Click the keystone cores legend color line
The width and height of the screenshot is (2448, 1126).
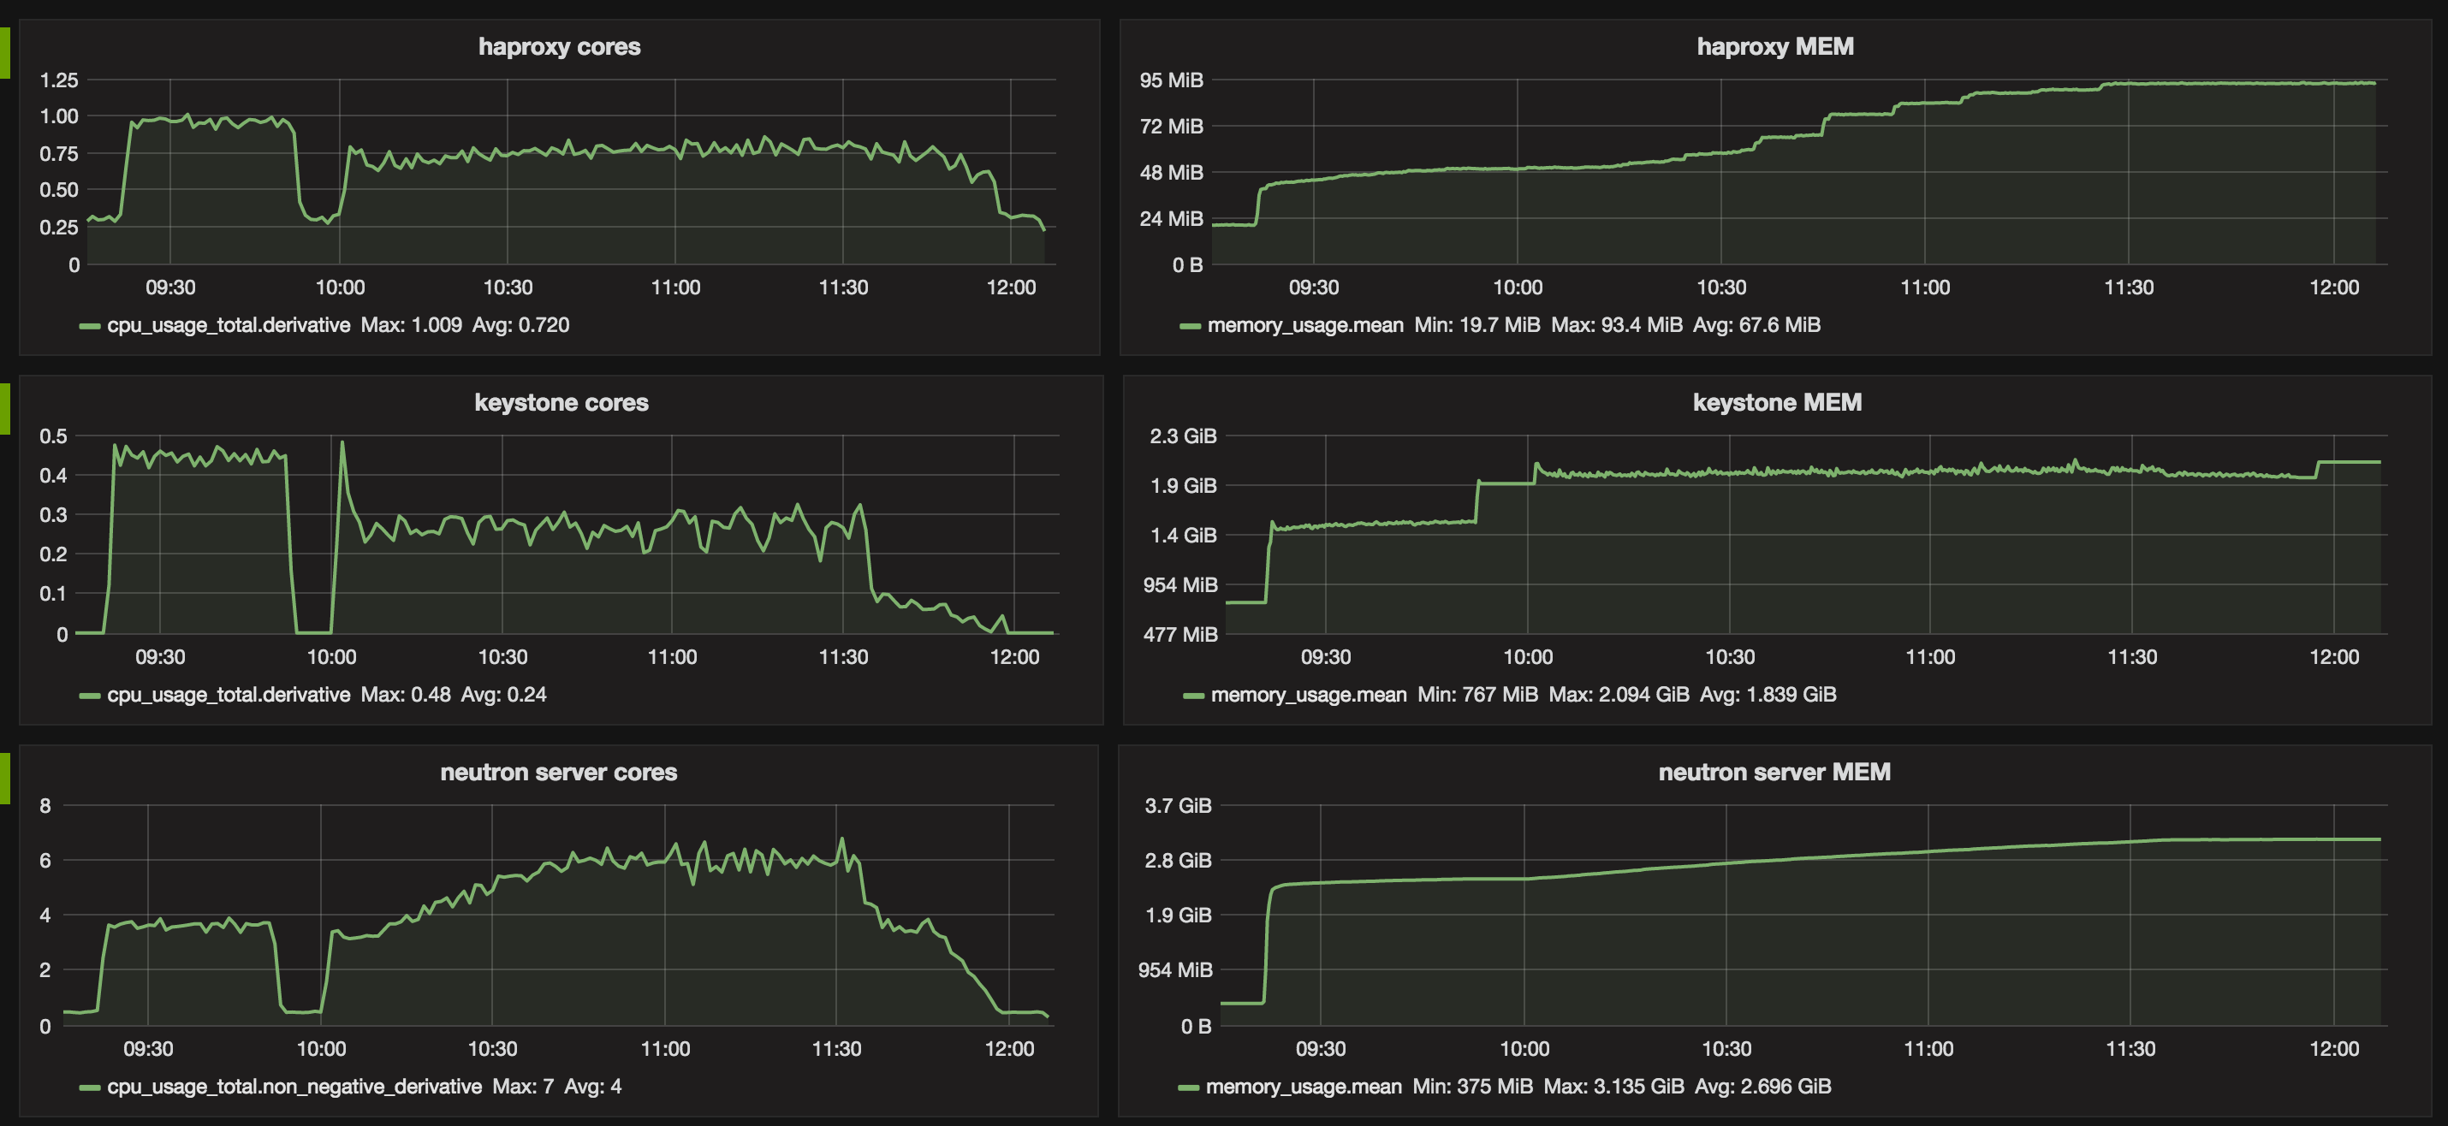click(90, 696)
